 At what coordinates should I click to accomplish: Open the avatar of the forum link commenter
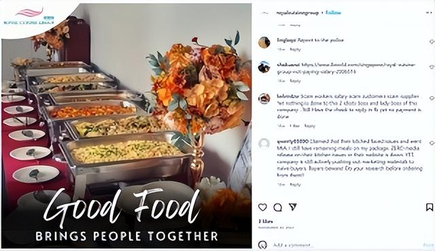coord(264,67)
